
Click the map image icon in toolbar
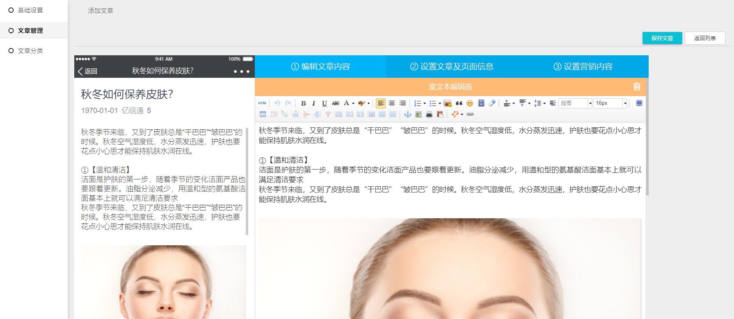pos(418,114)
